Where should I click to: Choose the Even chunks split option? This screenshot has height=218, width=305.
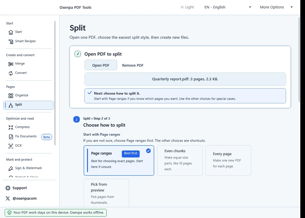click(x=180, y=160)
